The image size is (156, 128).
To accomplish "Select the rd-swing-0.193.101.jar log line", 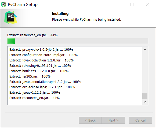I will pos(40,66).
